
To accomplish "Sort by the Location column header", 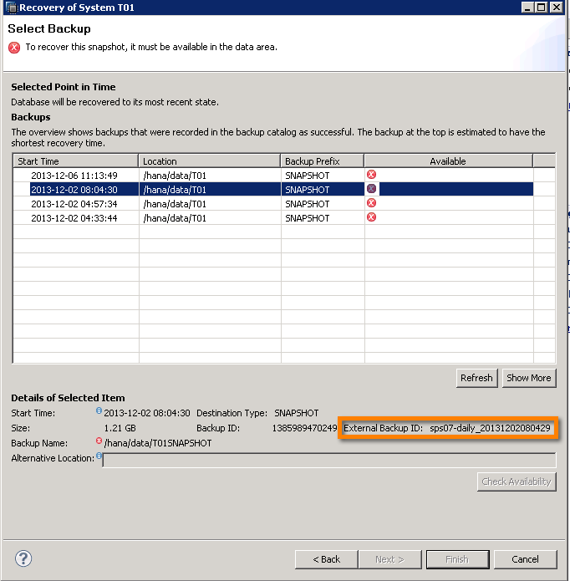I will tap(209, 161).
